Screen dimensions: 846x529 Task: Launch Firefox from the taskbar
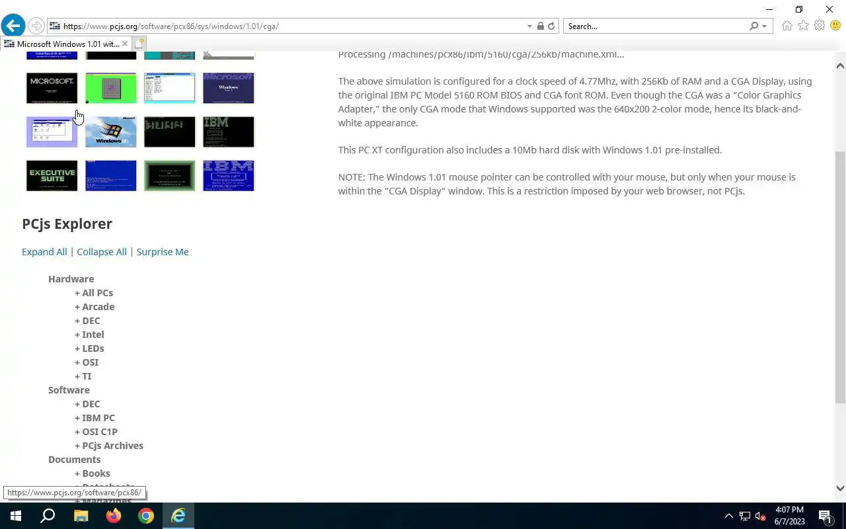pos(113,516)
